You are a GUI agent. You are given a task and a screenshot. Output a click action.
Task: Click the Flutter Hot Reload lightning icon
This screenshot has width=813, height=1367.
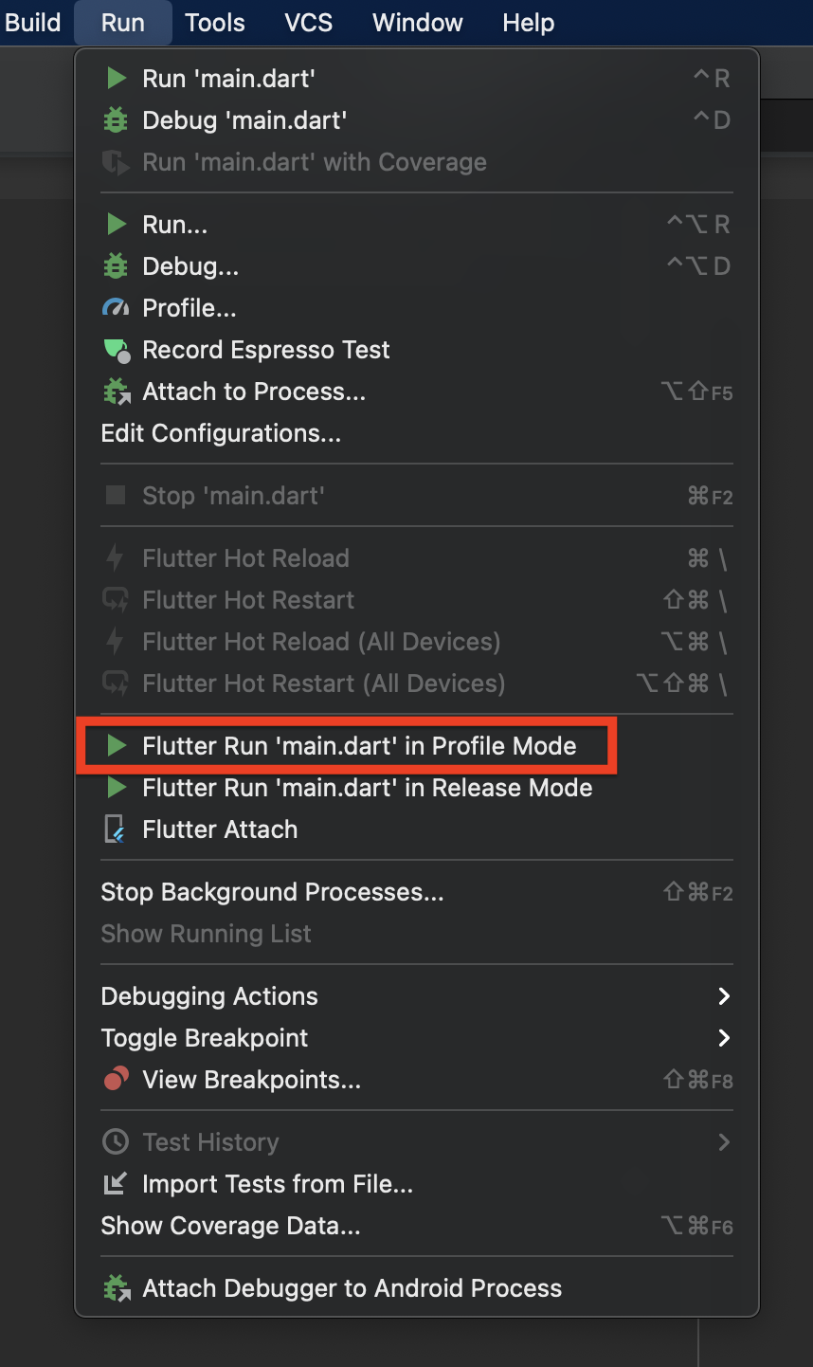click(x=116, y=558)
